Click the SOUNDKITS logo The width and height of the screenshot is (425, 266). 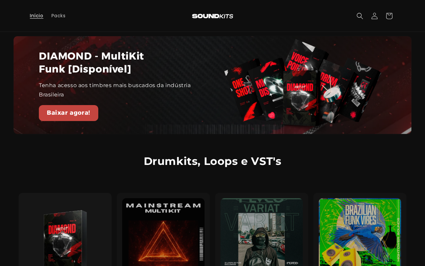pyautogui.click(x=212, y=16)
